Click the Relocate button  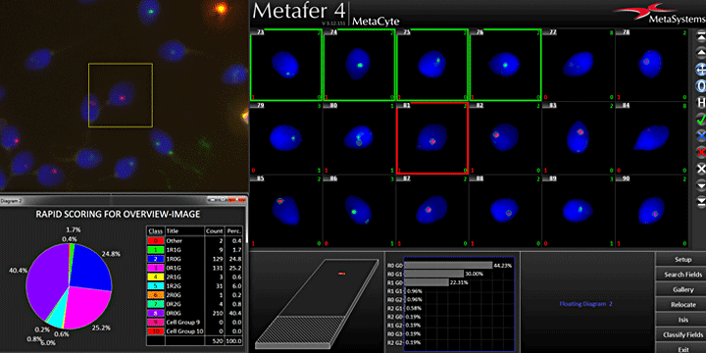click(682, 305)
